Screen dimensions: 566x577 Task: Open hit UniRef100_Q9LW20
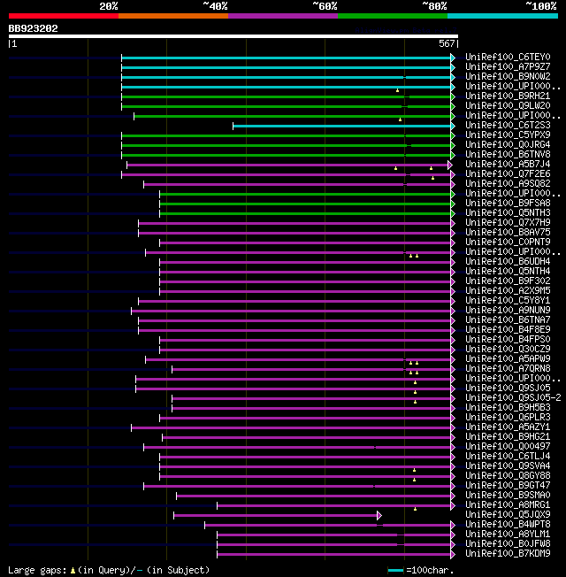(x=508, y=105)
